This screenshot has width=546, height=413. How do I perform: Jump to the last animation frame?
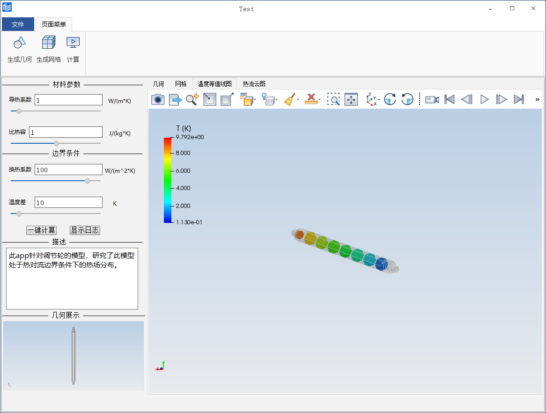(518, 99)
